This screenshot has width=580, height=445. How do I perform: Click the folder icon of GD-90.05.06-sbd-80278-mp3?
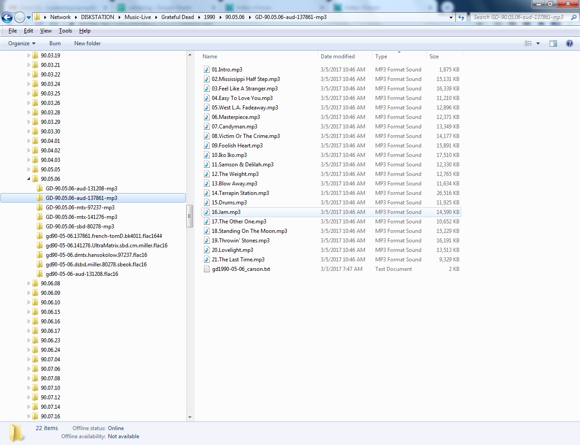pyautogui.click(x=40, y=227)
